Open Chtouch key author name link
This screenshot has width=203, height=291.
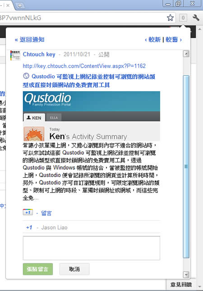coord(39,55)
